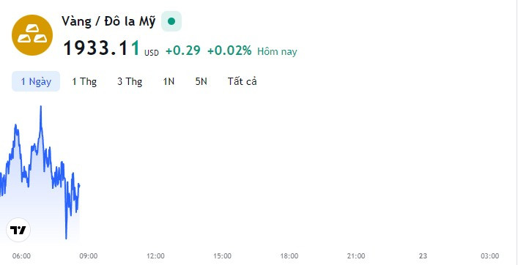Select the 1 Ngày time range
Viewport: 518px width, 265px height.
[36, 81]
